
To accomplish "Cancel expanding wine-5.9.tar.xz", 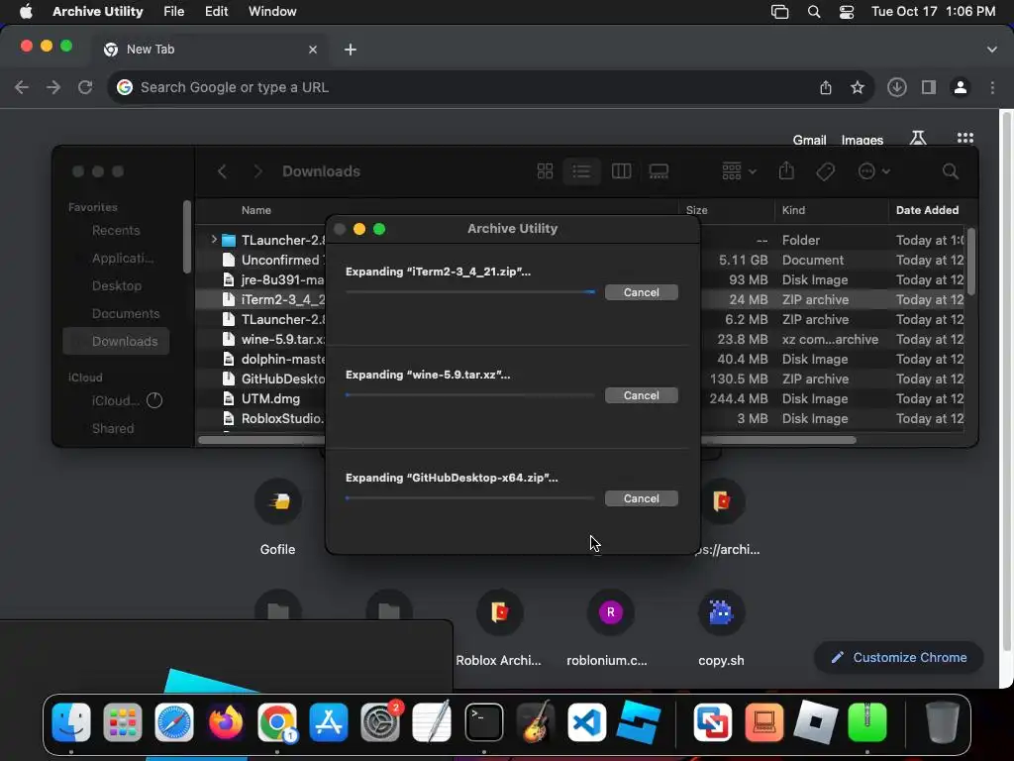I will click(x=641, y=395).
